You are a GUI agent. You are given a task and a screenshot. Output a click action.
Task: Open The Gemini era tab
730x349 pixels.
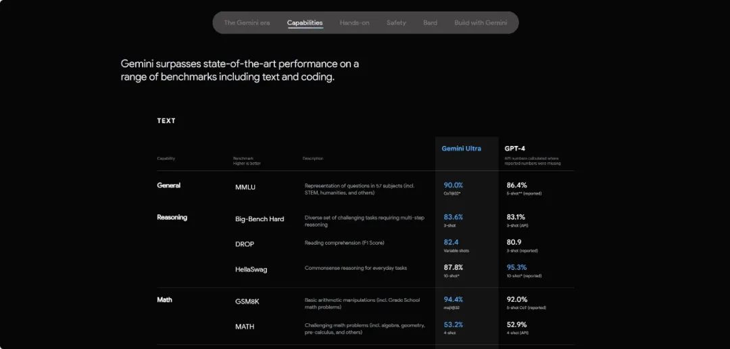(247, 22)
